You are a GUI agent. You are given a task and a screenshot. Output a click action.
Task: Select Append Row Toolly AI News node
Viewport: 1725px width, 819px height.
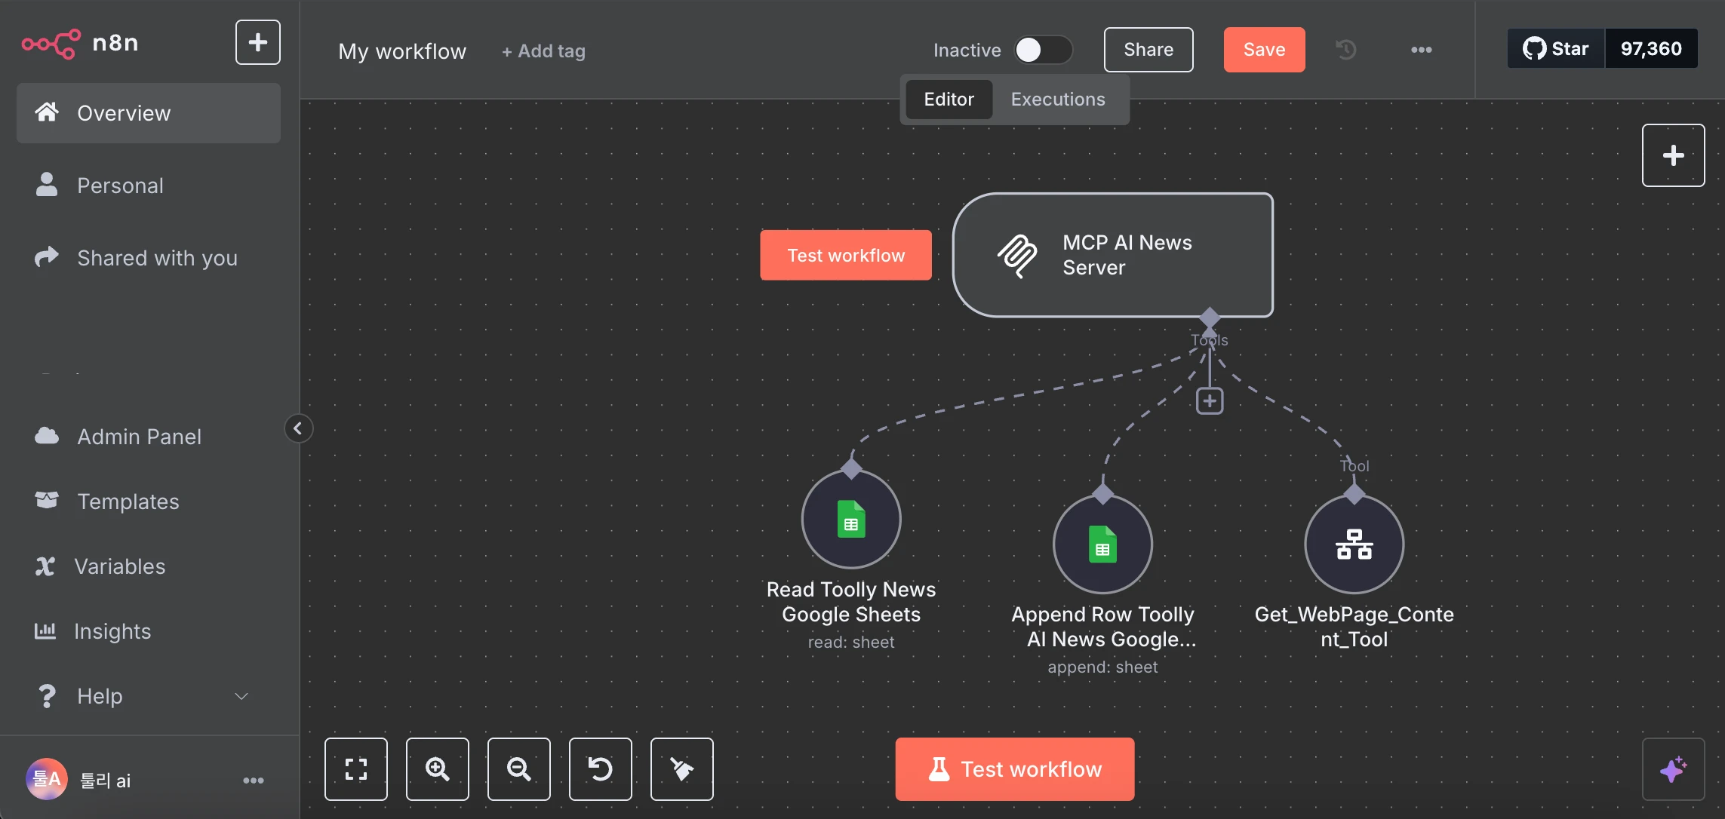click(1102, 544)
